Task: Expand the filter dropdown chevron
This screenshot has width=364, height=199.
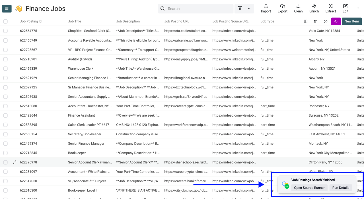Action: coord(249,9)
